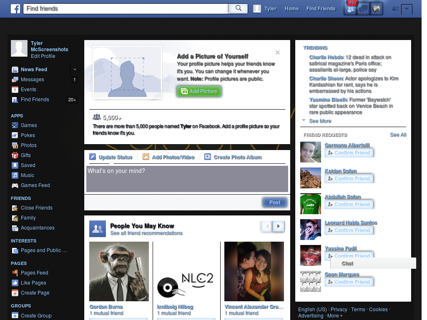Open the messages icon in top bar
Viewport: 427px width, 320px height.
point(363,9)
